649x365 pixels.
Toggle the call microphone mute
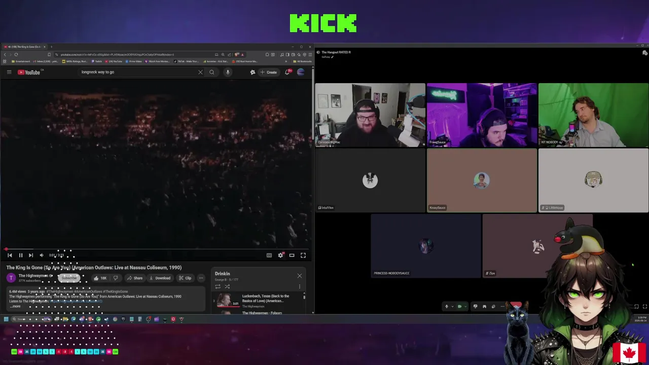tap(447, 306)
